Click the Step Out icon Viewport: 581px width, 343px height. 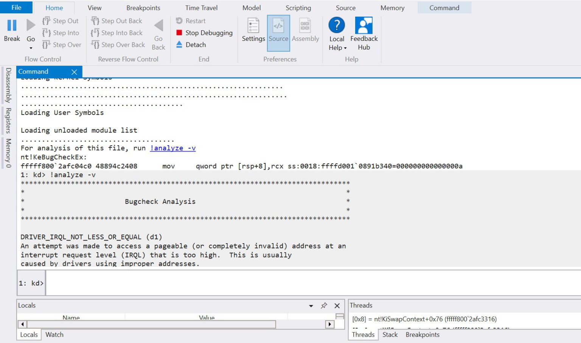coord(46,21)
